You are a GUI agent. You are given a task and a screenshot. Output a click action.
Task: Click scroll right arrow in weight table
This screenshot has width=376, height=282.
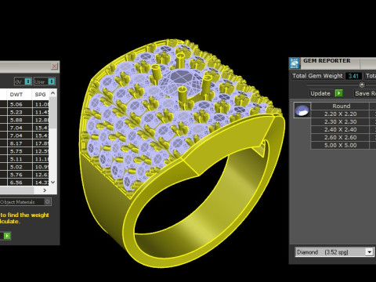(45, 190)
